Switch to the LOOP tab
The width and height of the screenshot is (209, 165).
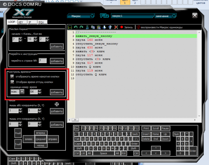[12, 22]
